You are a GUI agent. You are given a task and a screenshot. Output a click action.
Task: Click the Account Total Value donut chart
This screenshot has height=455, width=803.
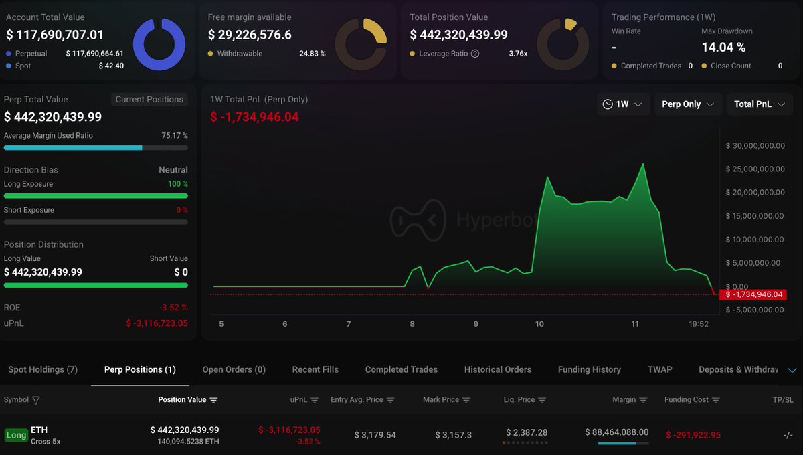click(x=159, y=45)
